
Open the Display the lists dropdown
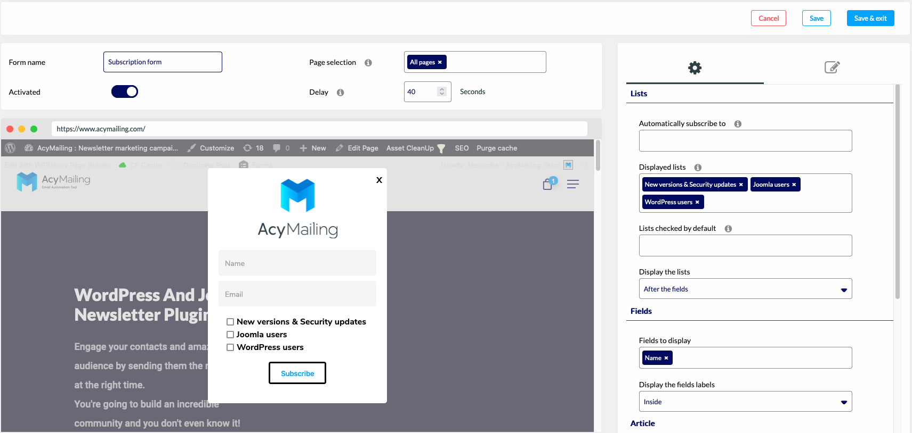point(745,289)
